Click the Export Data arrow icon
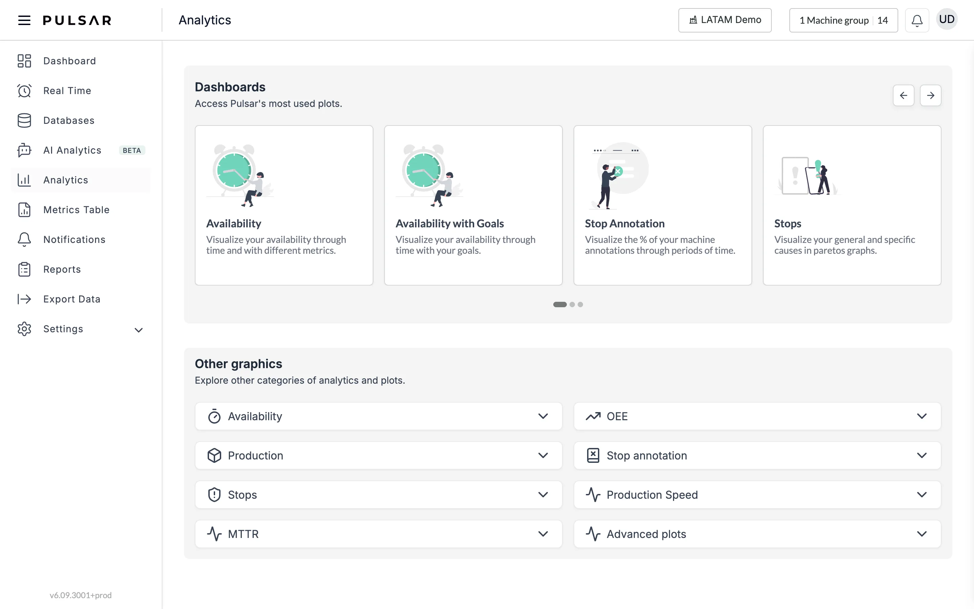The image size is (974, 609). pyautogui.click(x=24, y=299)
